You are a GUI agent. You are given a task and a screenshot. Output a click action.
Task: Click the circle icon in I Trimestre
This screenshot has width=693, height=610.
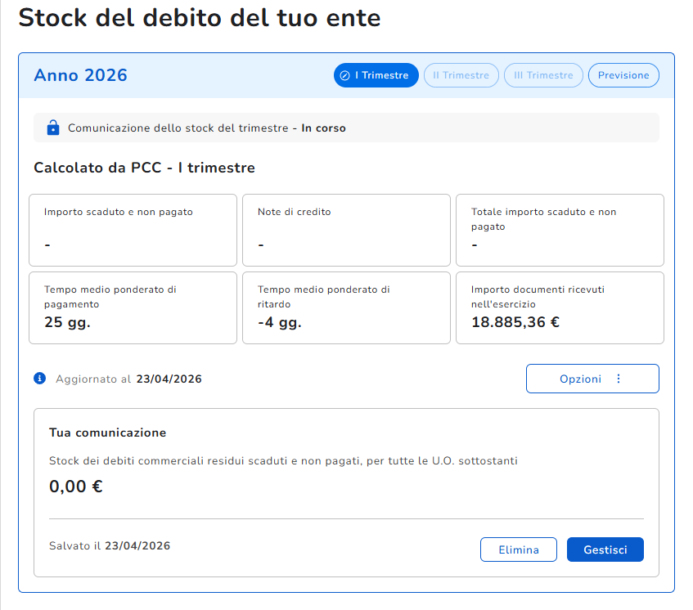click(x=344, y=75)
